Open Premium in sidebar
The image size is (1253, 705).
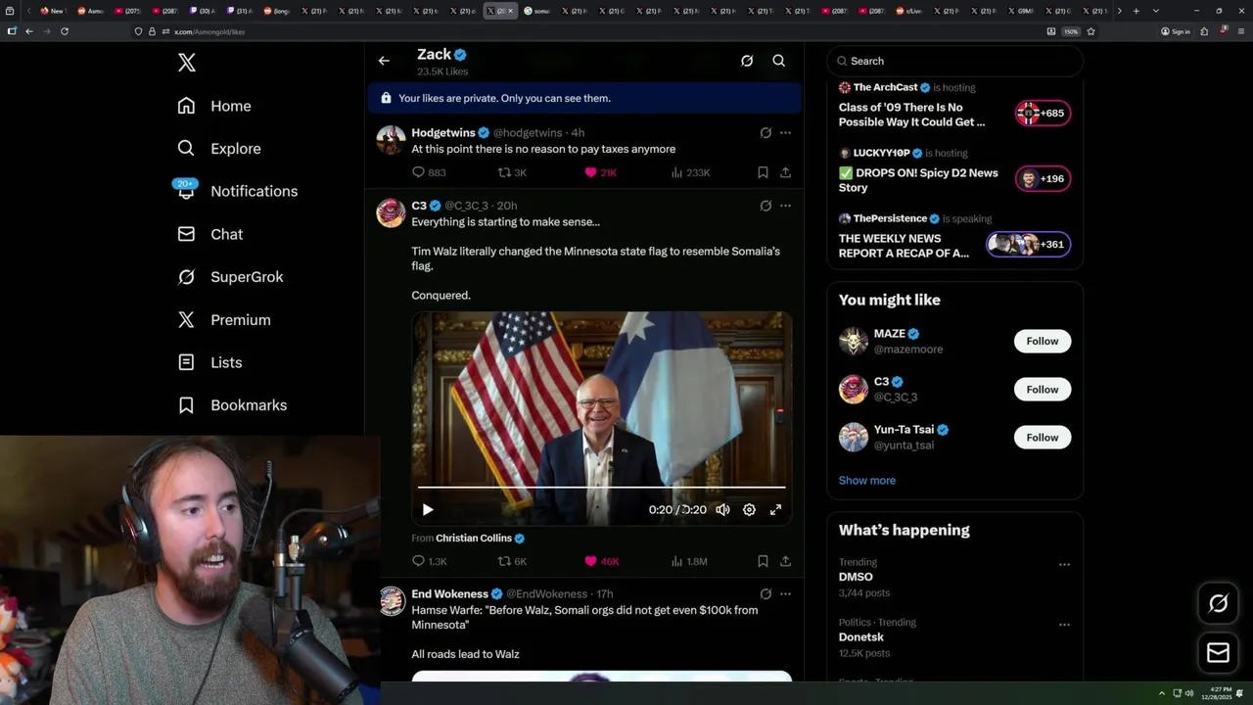(223, 319)
